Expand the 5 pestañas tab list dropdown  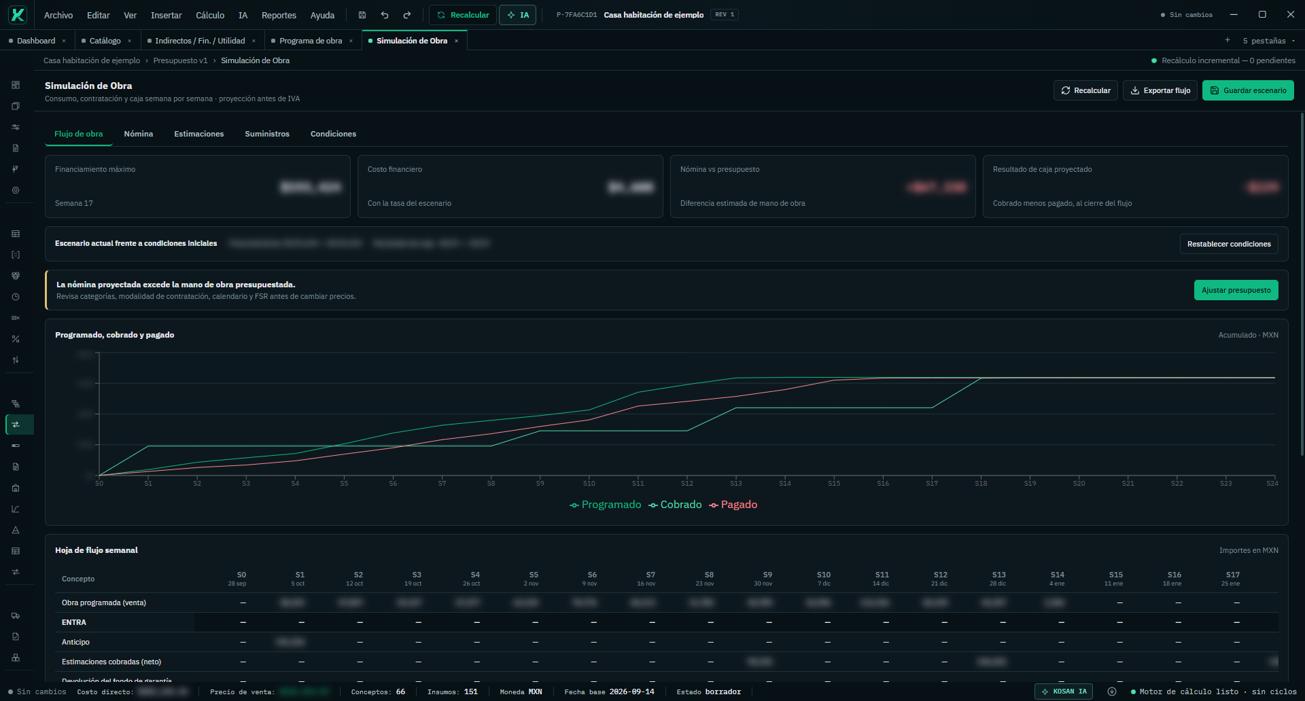(x=1268, y=41)
